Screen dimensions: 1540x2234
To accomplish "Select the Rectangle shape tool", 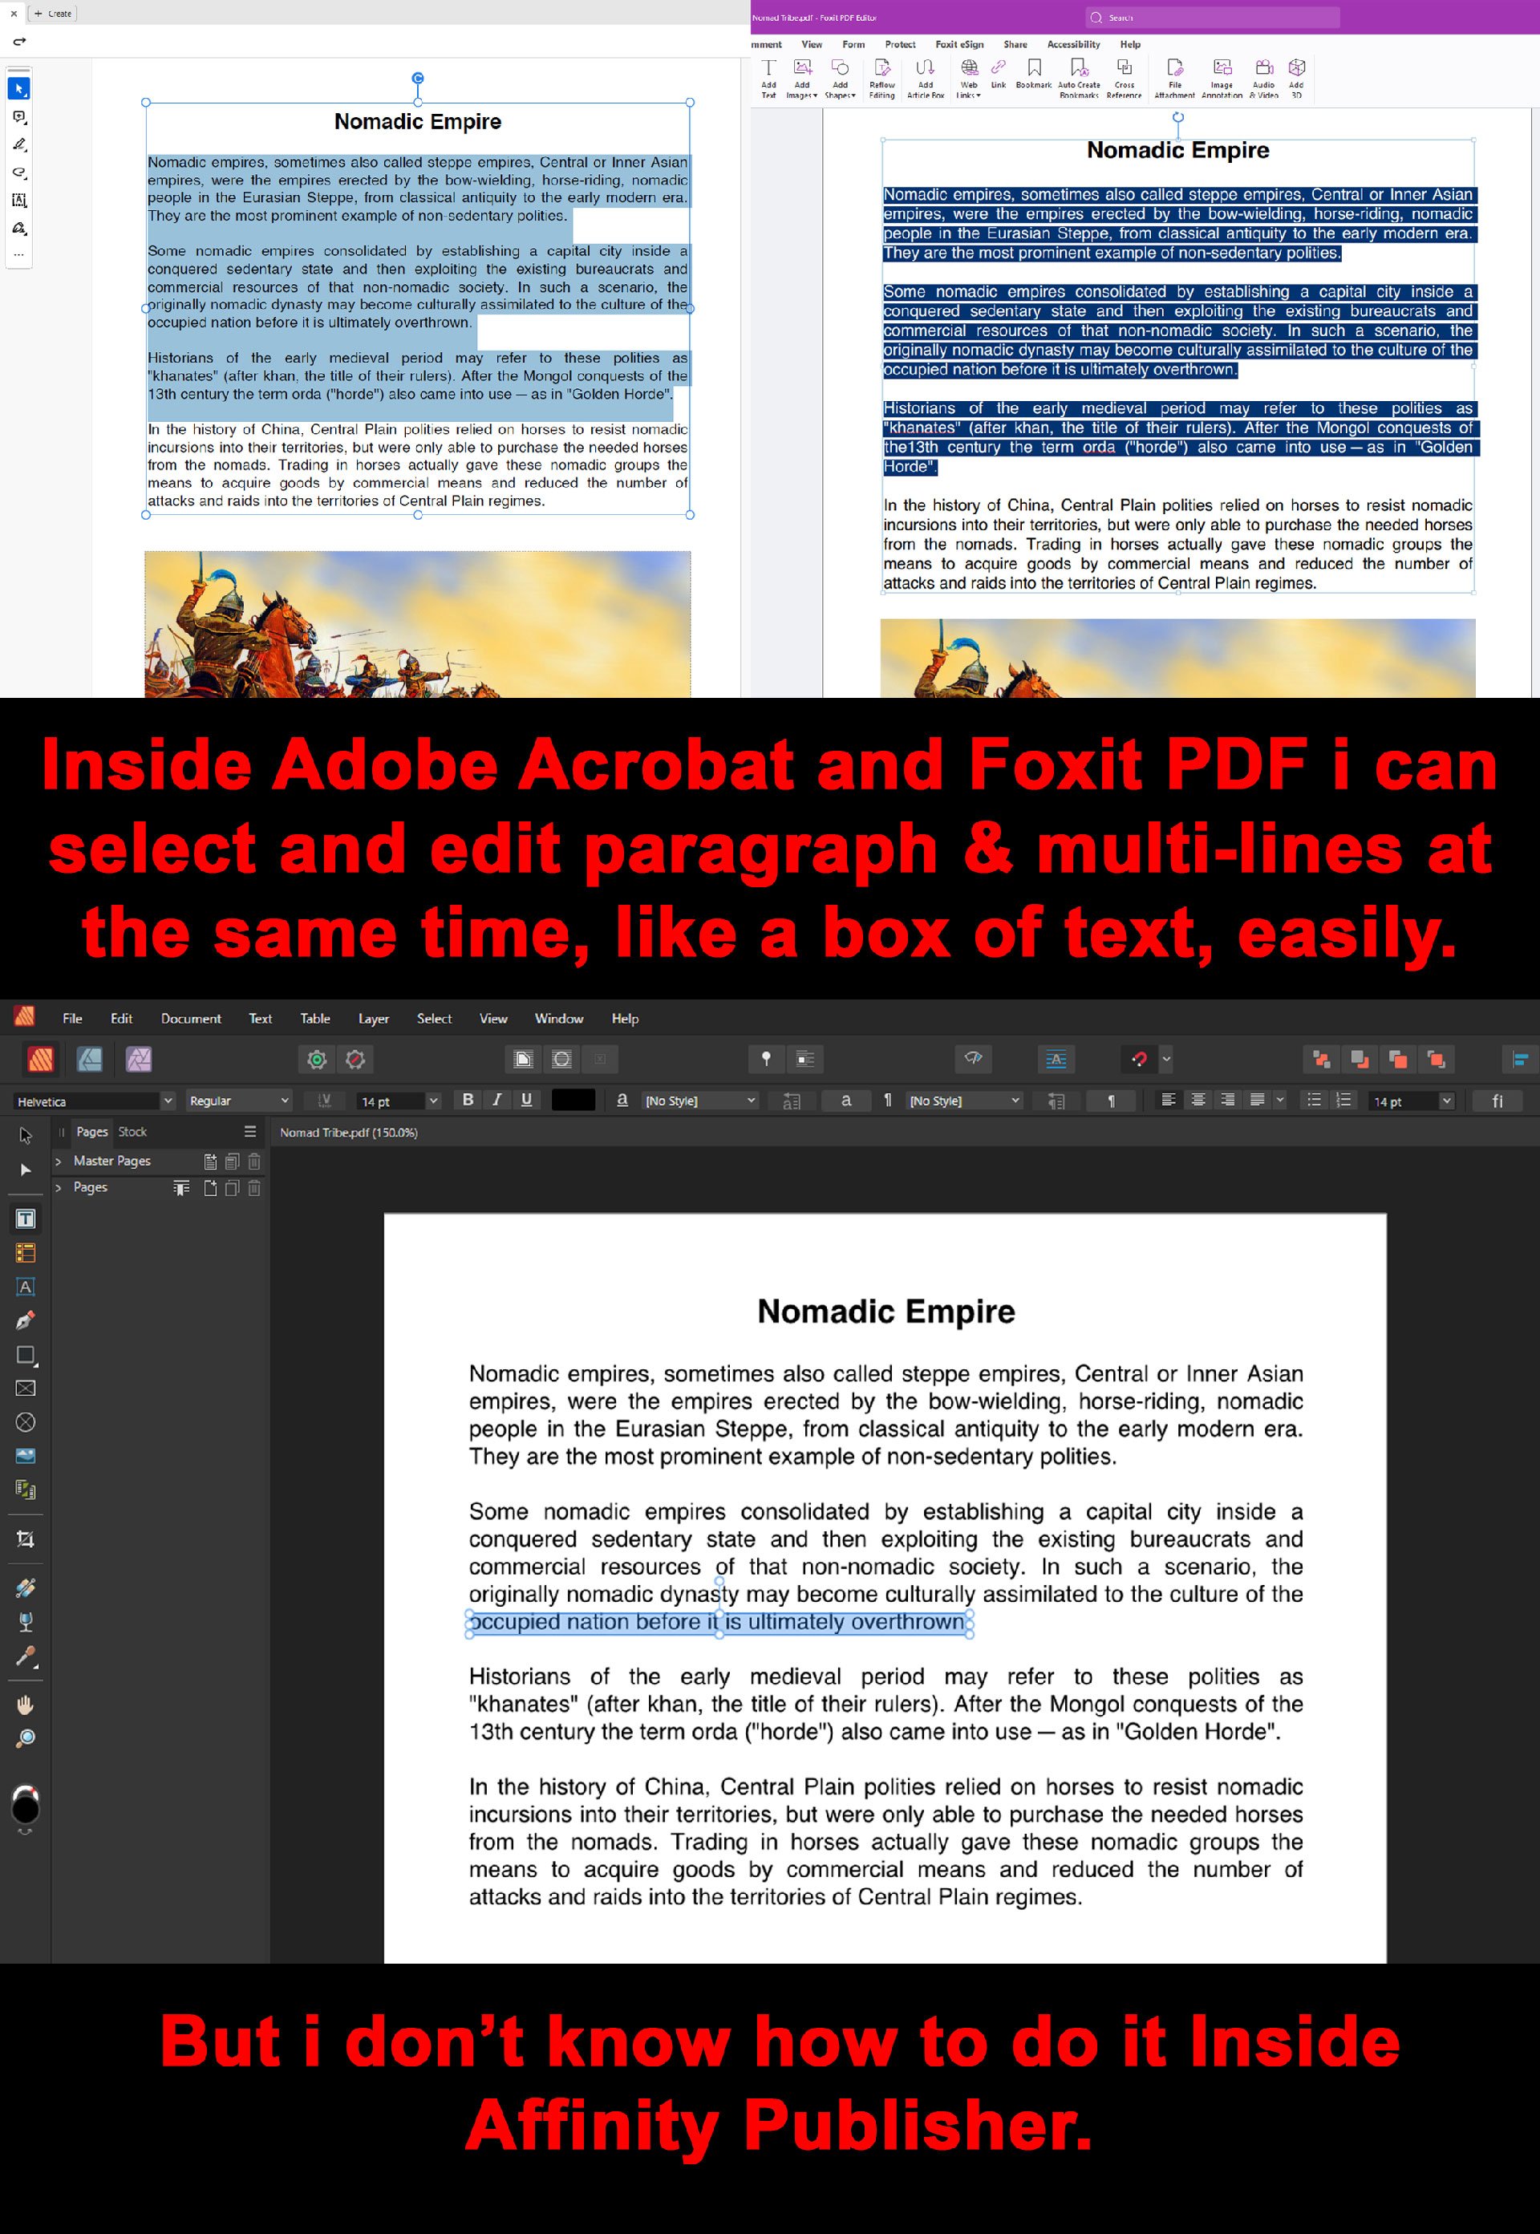I will (26, 1355).
